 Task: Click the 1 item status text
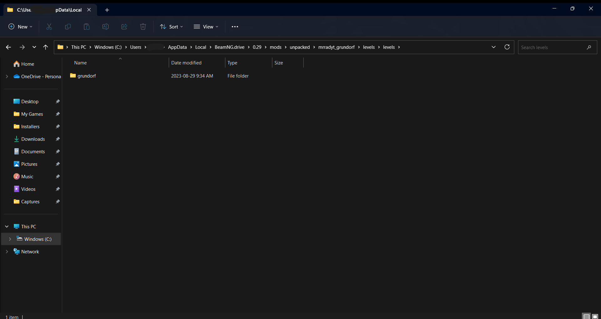[12, 317]
